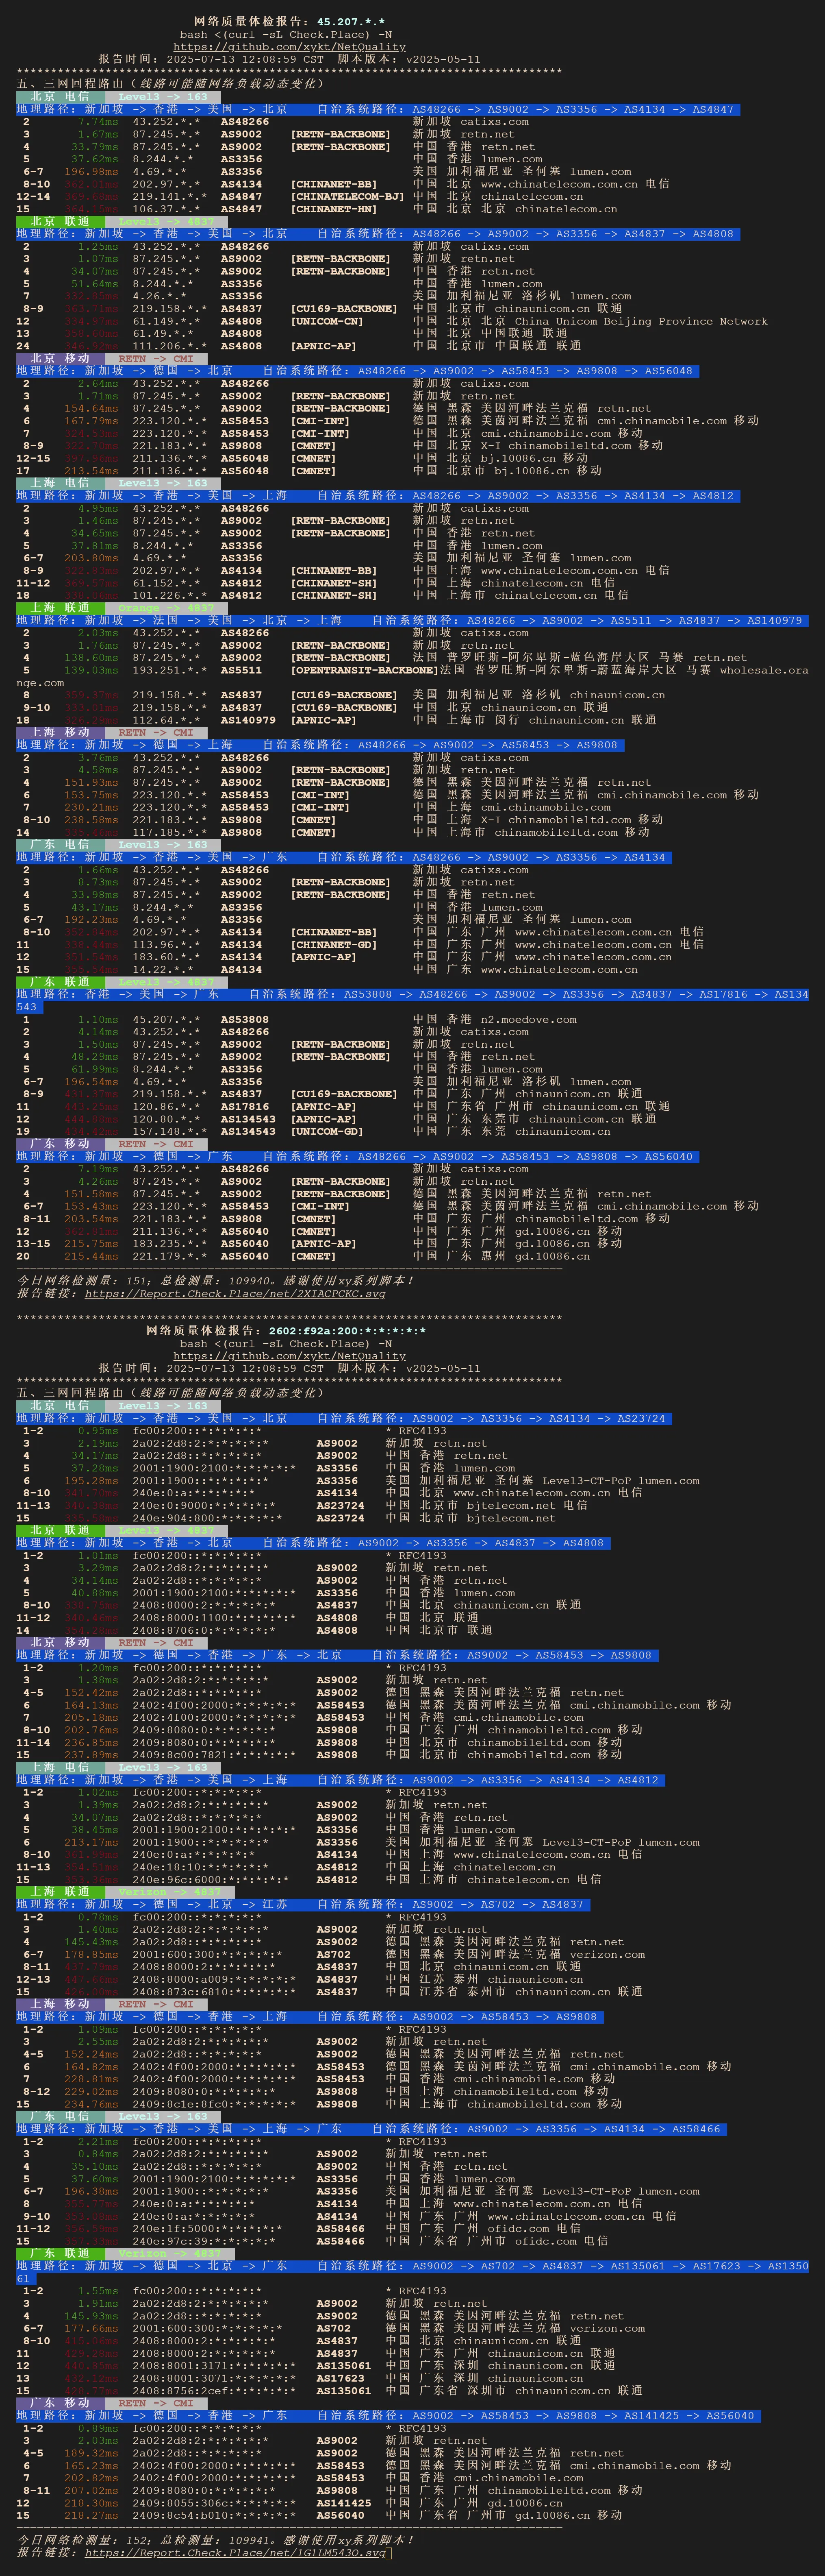
Task: Select the 2408:8756:2cef IPv6 hop address
Action: [214, 2391]
